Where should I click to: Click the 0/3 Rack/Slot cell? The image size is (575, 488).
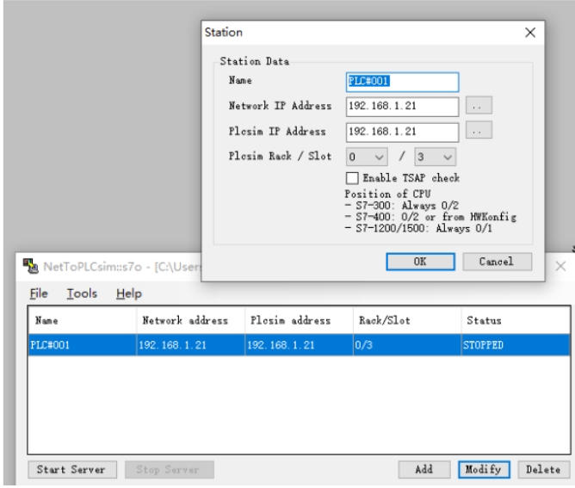[407, 345]
